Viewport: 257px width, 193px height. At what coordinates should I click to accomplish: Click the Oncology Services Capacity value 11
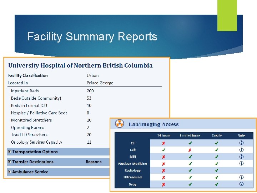(89, 142)
